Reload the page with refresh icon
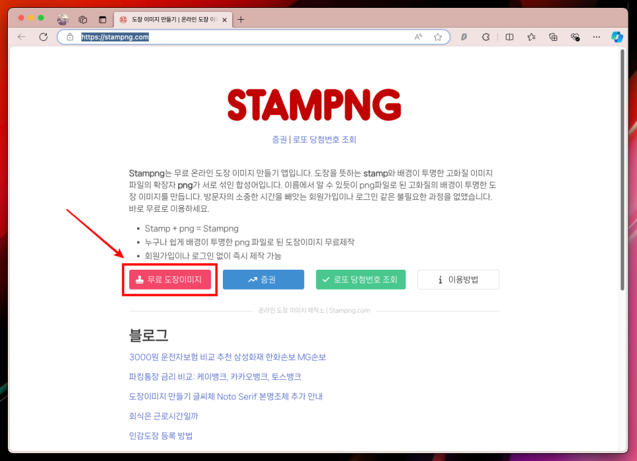 tap(44, 37)
